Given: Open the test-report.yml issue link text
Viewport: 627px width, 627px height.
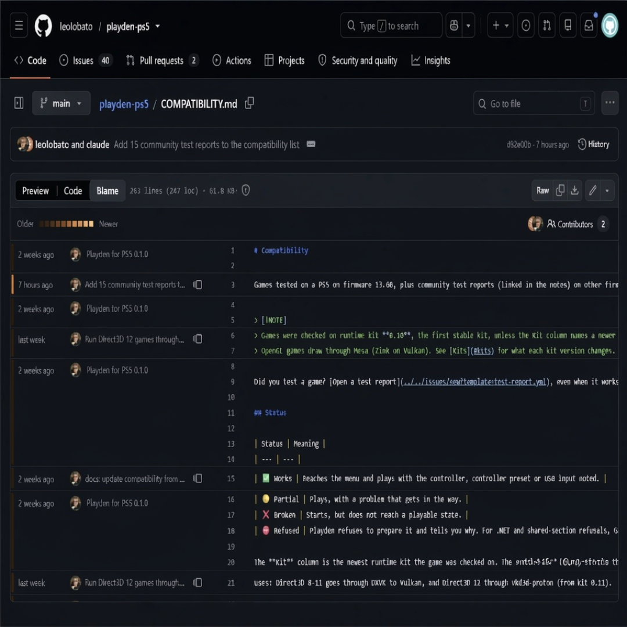Looking at the screenshot, I should point(475,382).
